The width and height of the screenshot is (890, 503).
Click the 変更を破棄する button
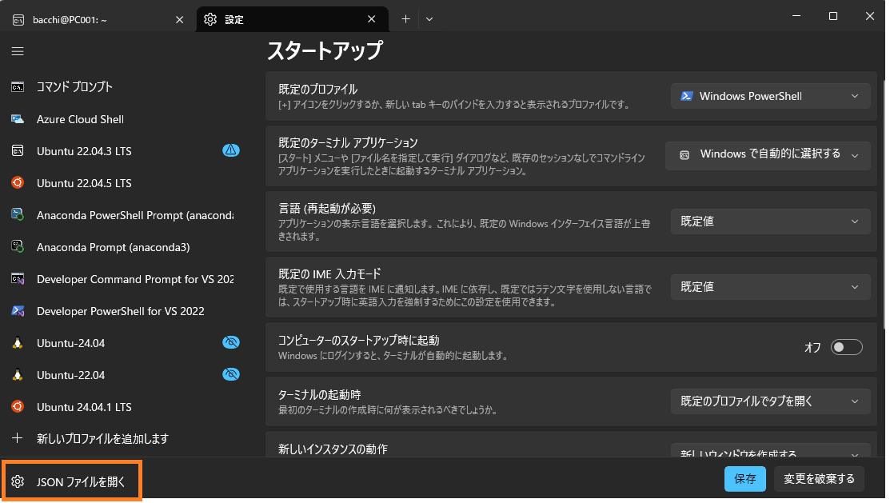pos(819,479)
